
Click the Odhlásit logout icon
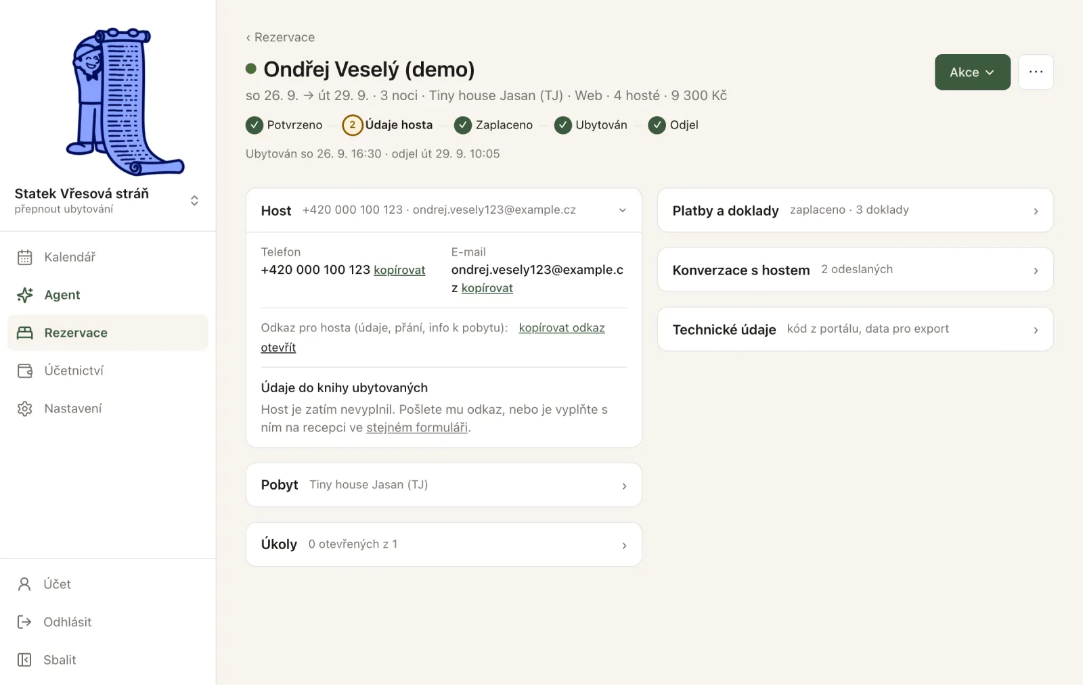coord(24,622)
